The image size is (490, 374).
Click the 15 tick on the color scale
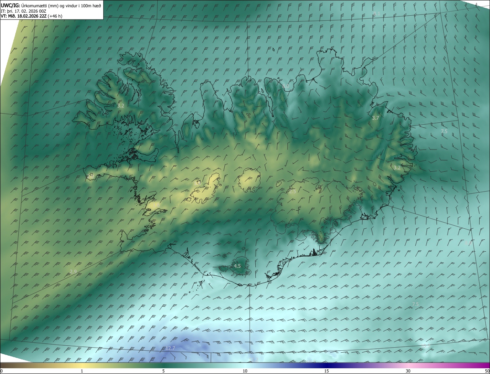[327, 371]
